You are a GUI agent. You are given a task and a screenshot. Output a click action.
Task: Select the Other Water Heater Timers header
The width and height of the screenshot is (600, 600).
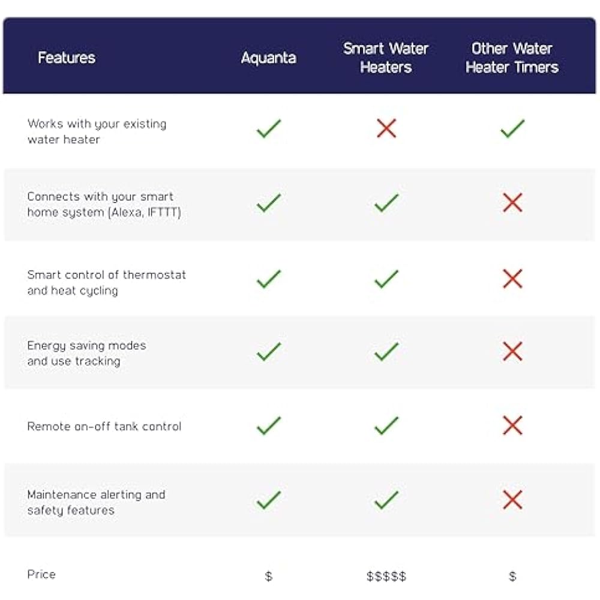click(x=512, y=58)
